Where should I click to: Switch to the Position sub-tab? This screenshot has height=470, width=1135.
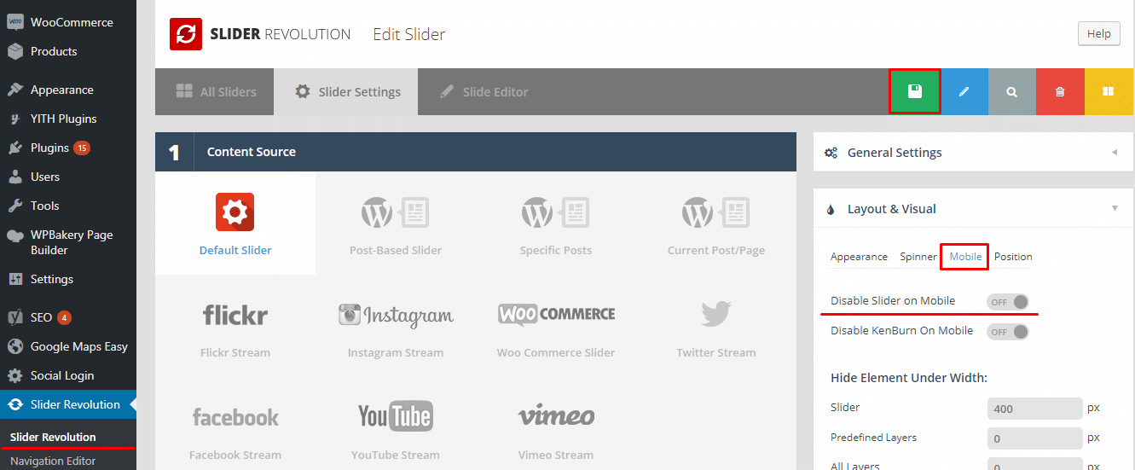1013,257
